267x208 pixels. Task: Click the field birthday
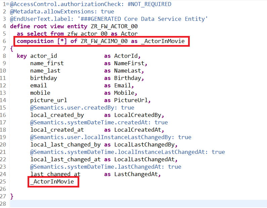click(x=44, y=78)
